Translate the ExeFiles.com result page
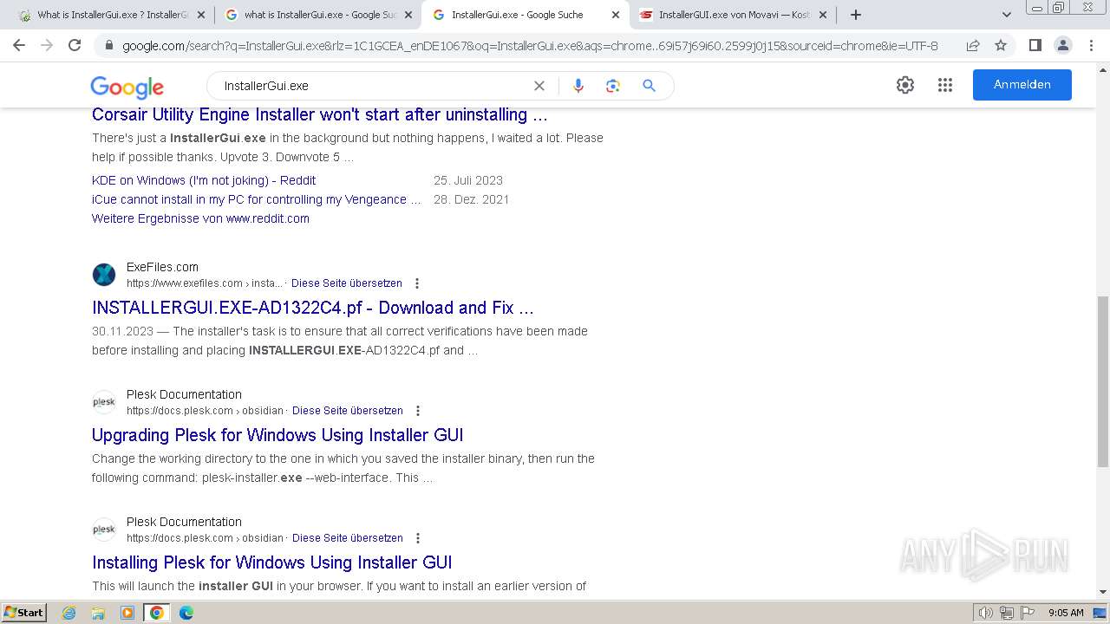This screenshot has width=1110, height=624. (x=347, y=283)
